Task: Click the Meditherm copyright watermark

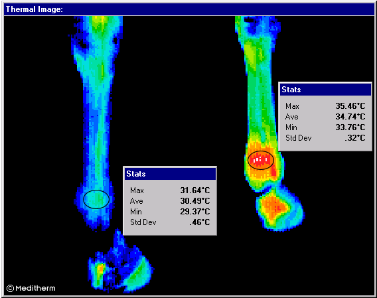Action: coord(31,288)
